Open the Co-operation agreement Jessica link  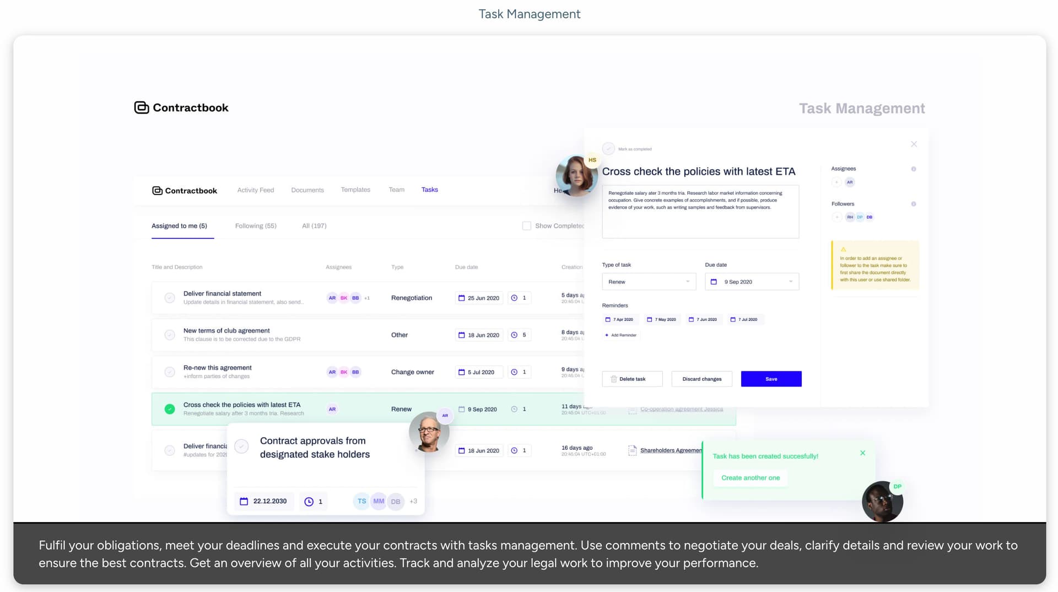click(x=682, y=409)
